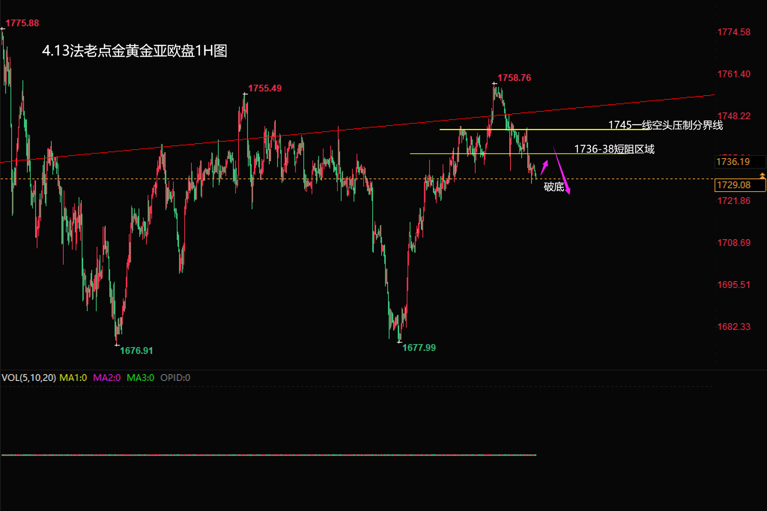Click the small magenta up arrow annotation

[544, 168]
